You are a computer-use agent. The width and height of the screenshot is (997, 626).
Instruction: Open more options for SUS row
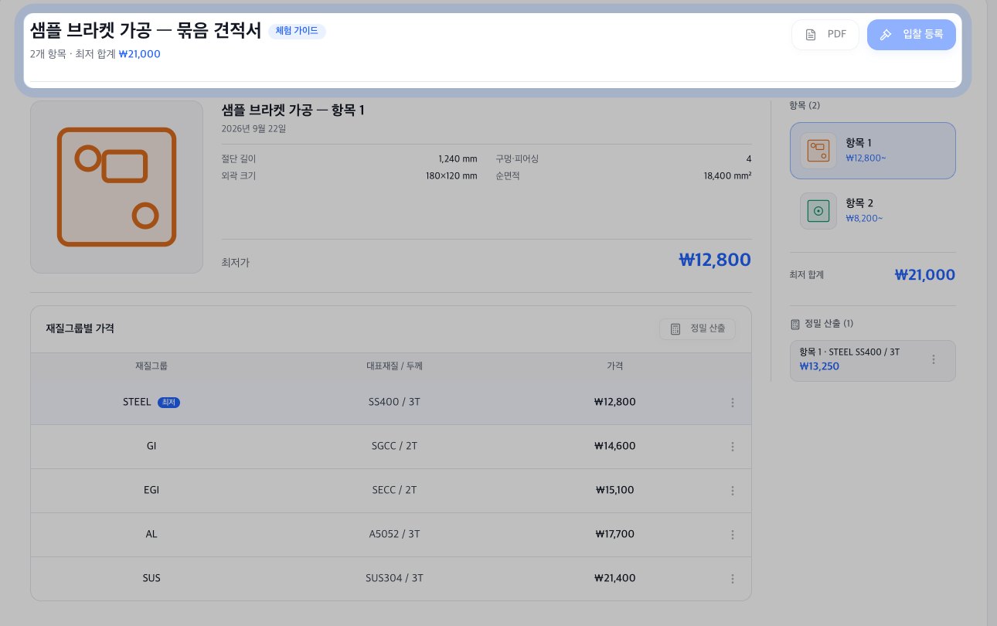pyautogui.click(x=733, y=579)
